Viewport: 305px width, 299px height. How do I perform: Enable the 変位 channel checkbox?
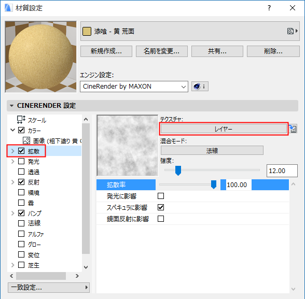click(x=21, y=254)
